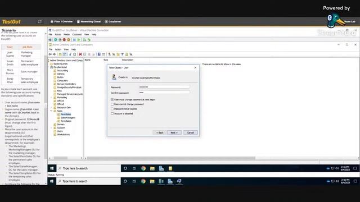Image resolution: width=360 pixels, height=202 pixels.
Task: Click the Back button in New Object dialog
Action: point(160,132)
